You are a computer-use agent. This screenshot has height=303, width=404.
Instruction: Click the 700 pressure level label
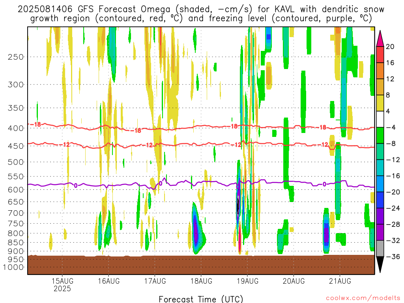(16, 213)
